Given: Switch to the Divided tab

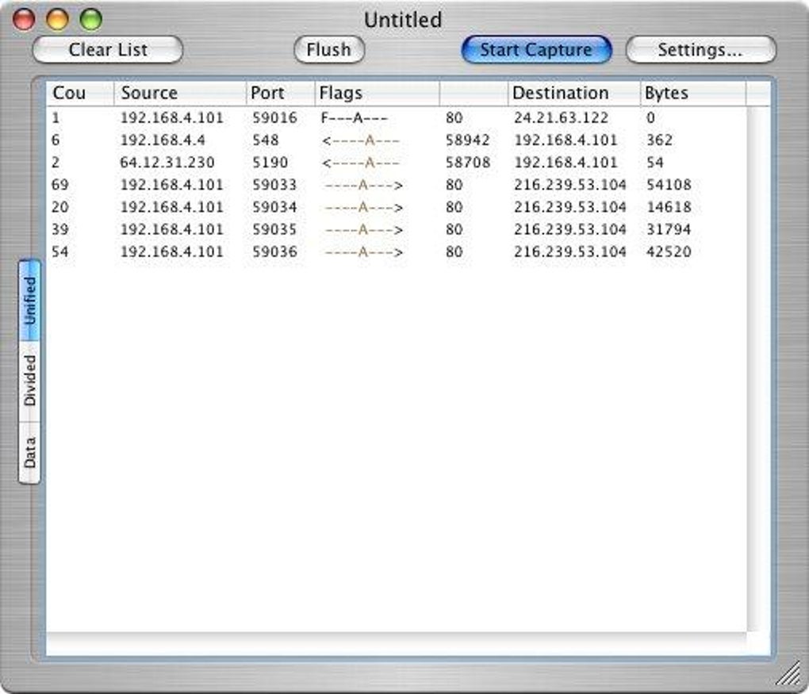Looking at the screenshot, I should click(32, 379).
